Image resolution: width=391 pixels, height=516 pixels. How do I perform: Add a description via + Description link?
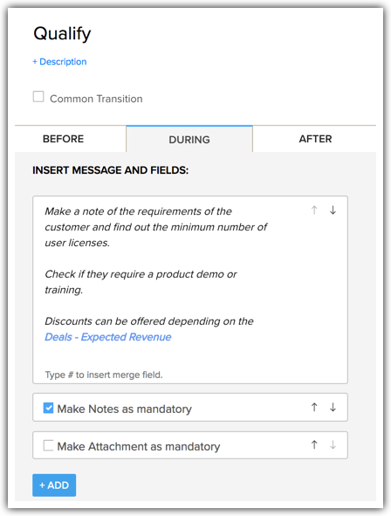(x=59, y=61)
